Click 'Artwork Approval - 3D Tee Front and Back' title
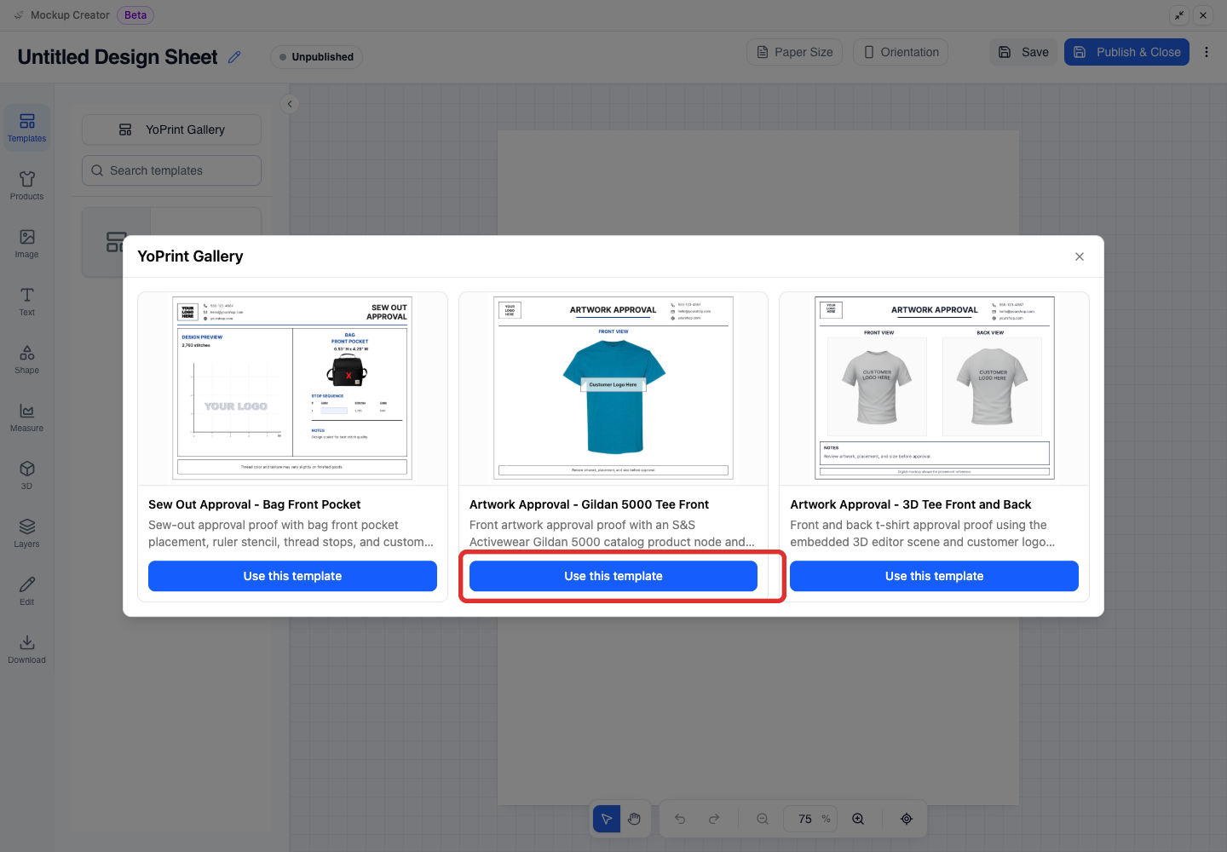Image resolution: width=1227 pixels, height=852 pixels. 910,504
